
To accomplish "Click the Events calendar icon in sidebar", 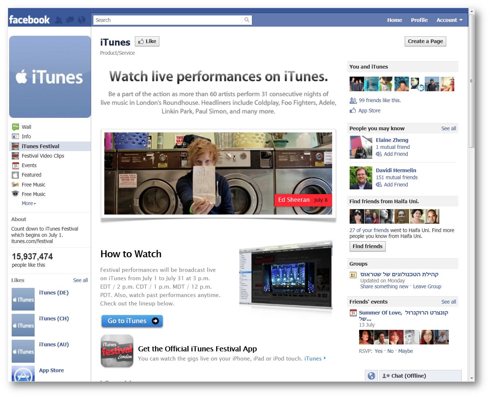I will click(x=15, y=165).
